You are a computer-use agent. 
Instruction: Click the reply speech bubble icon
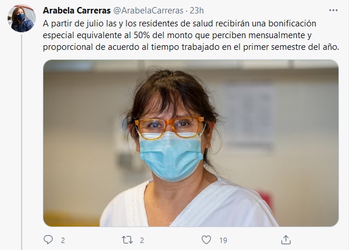[x=48, y=240]
